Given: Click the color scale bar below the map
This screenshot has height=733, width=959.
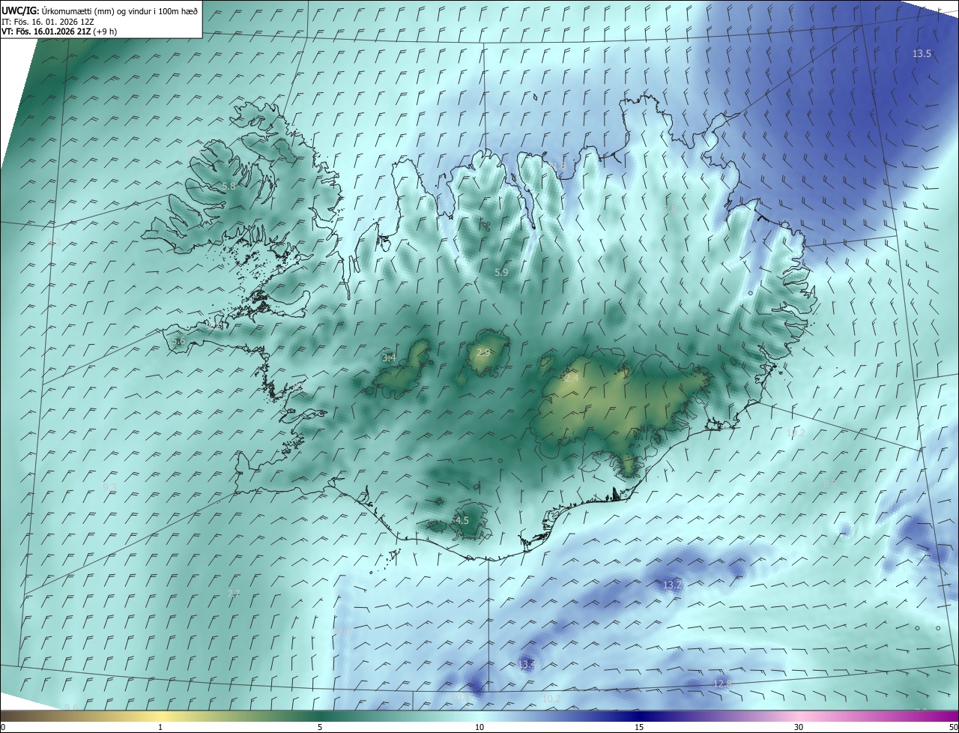Looking at the screenshot, I should pos(479,716).
